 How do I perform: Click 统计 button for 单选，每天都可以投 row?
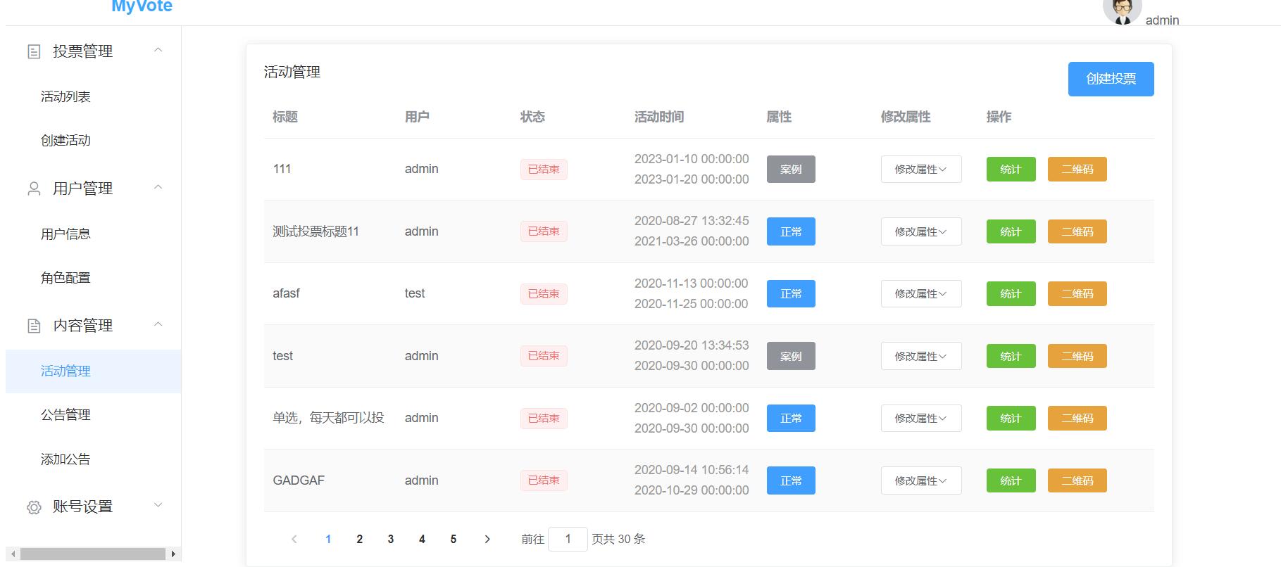1011,419
